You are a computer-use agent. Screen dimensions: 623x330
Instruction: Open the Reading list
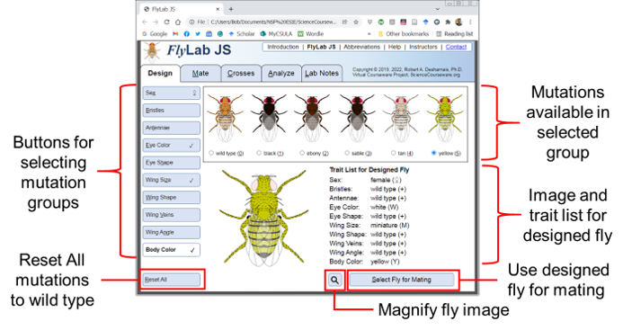[x=455, y=34]
